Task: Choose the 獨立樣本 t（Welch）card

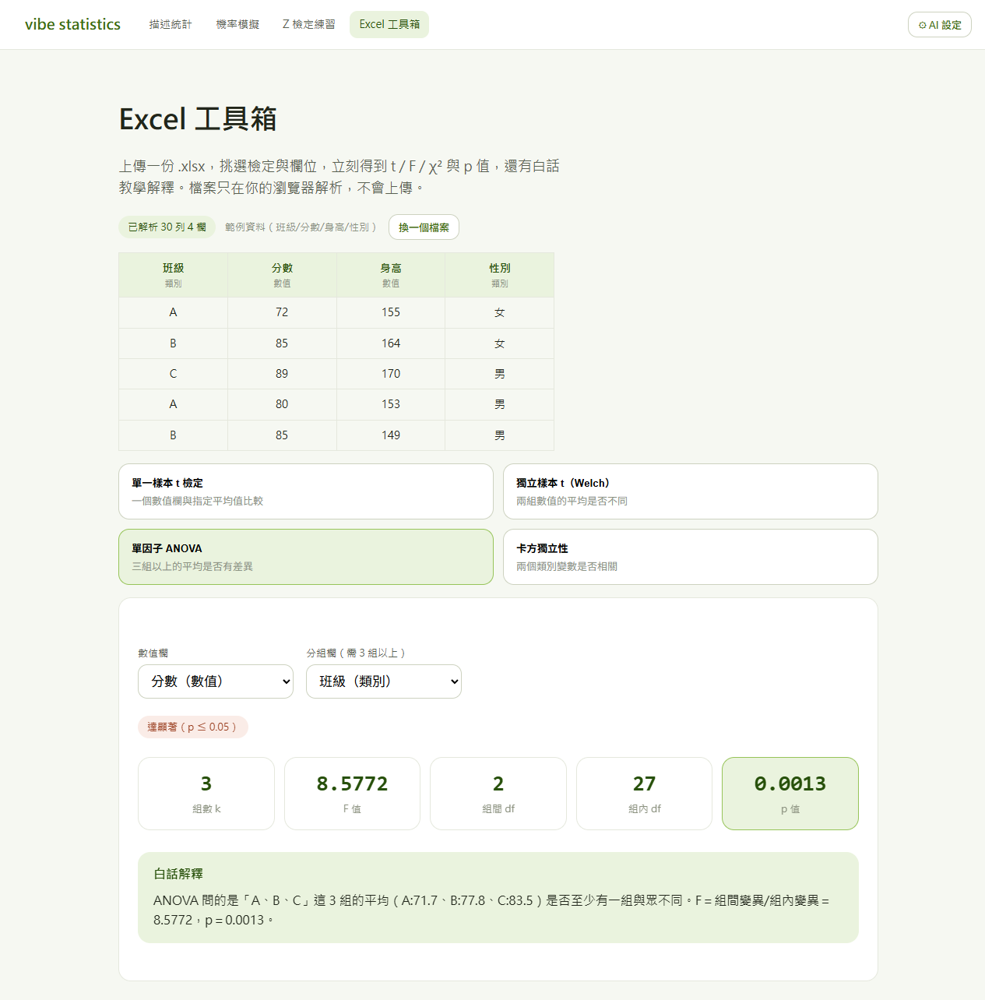Action: pyautogui.click(x=691, y=491)
